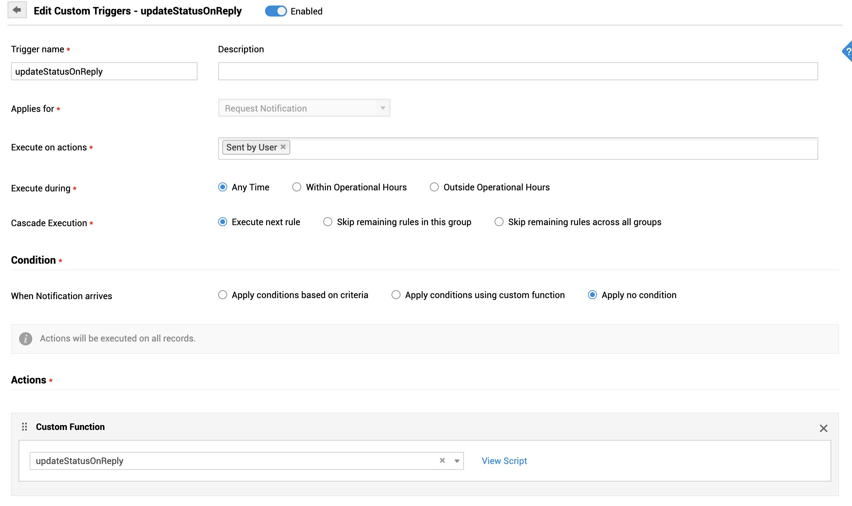
Task: Select Apply conditions based on criteria
Action: pyautogui.click(x=223, y=295)
